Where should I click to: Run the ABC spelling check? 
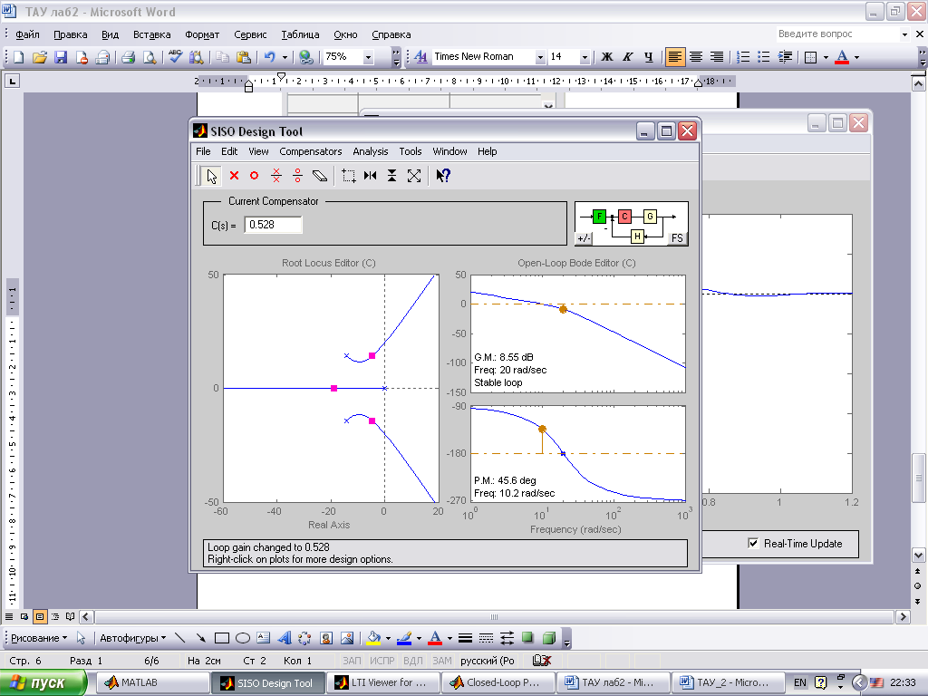pos(175,57)
